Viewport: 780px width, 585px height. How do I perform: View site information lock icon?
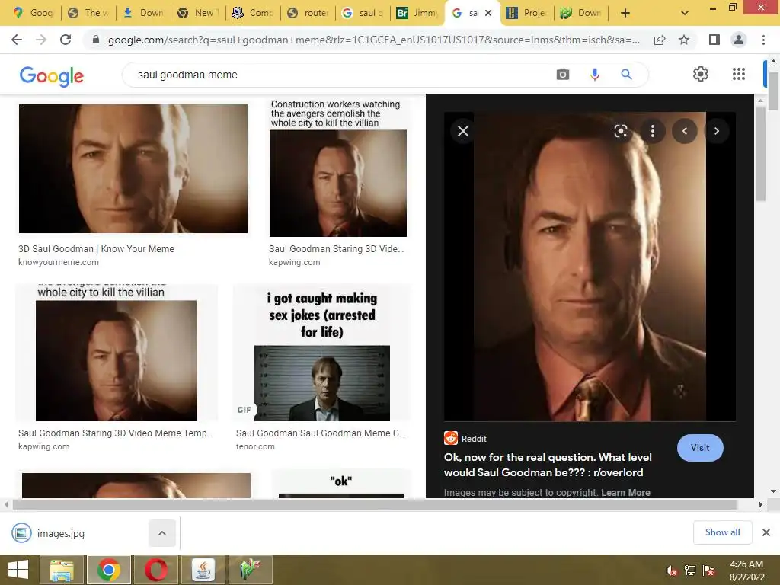click(96, 40)
